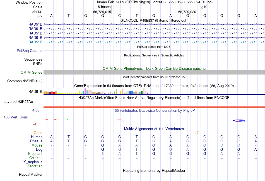Click the chr14: ruler label

(x=37, y=12)
